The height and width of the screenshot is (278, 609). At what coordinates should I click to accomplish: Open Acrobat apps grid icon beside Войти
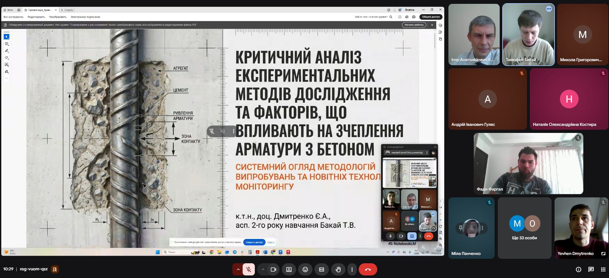pyautogui.click(x=400, y=10)
